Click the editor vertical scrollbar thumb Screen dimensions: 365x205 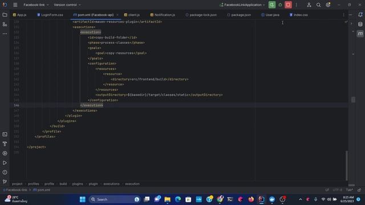[347, 166]
